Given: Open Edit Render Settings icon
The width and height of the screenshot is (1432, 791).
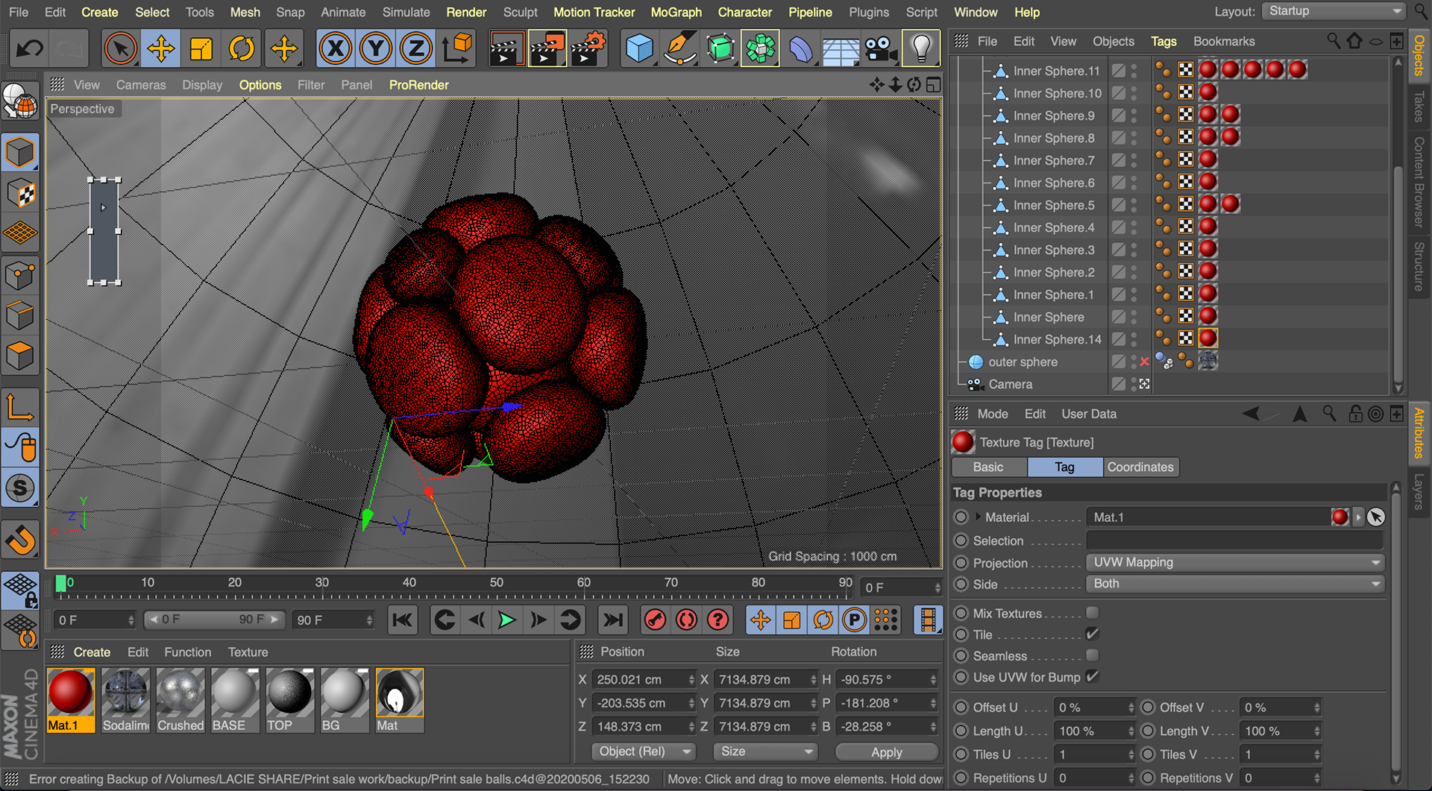Looking at the screenshot, I should 588,49.
